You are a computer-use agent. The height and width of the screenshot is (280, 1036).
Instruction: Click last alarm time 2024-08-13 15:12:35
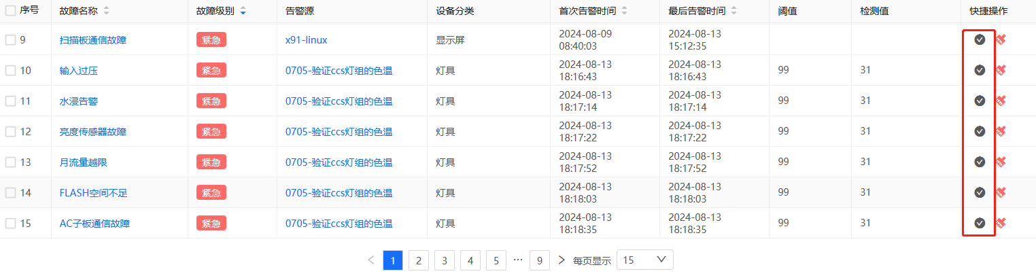[695, 39]
